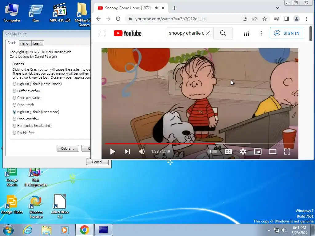
Task: Open the Chrome profile avatar
Action: pos(296,19)
